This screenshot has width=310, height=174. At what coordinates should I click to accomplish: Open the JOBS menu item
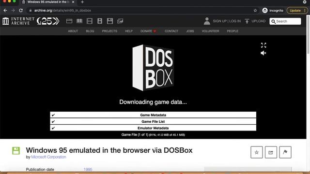click(190, 31)
